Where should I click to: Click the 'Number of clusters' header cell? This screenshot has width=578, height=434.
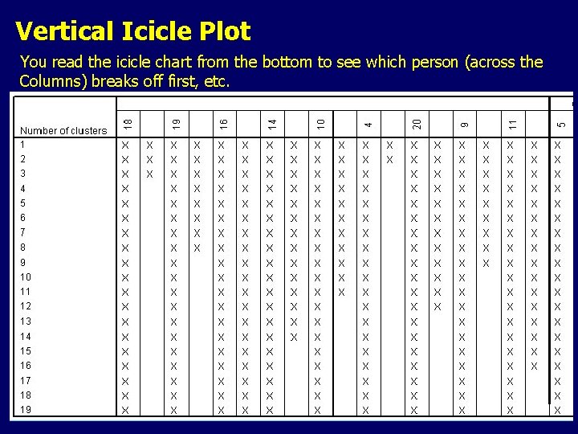click(x=63, y=131)
